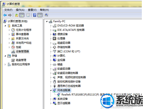Select 存储 tree node
Image resolution: width=143 pixels, height=109 pixels.
pyautogui.click(x=14, y=56)
